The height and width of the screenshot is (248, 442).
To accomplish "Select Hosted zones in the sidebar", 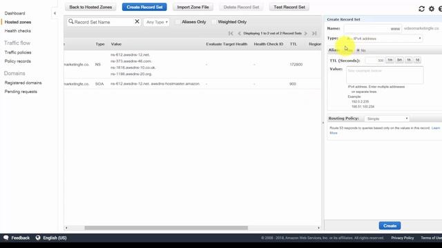I will click(18, 22).
